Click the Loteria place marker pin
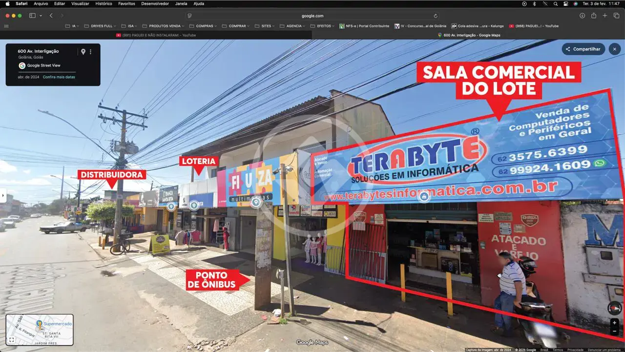This screenshot has width=625, height=352. point(194,206)
